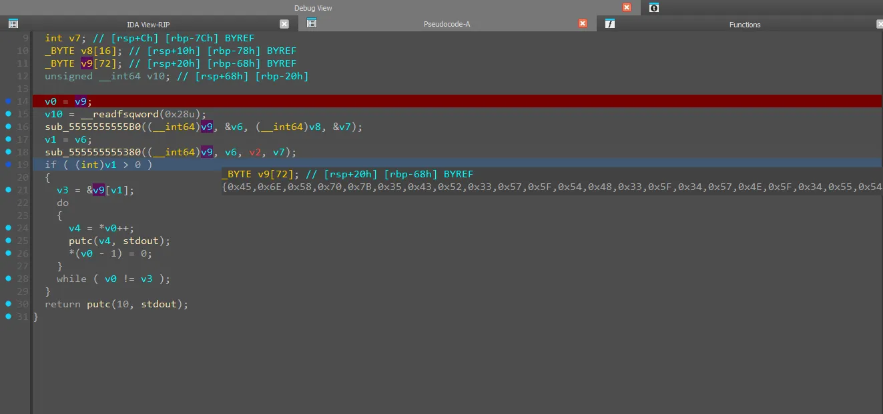Close the Debug View panel
The height and width of the screenshot is (414, 883).
click(627, 8)
